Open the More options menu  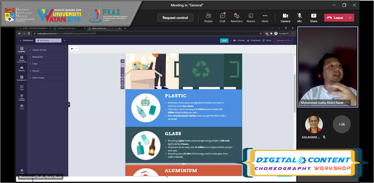click(265, 18)
